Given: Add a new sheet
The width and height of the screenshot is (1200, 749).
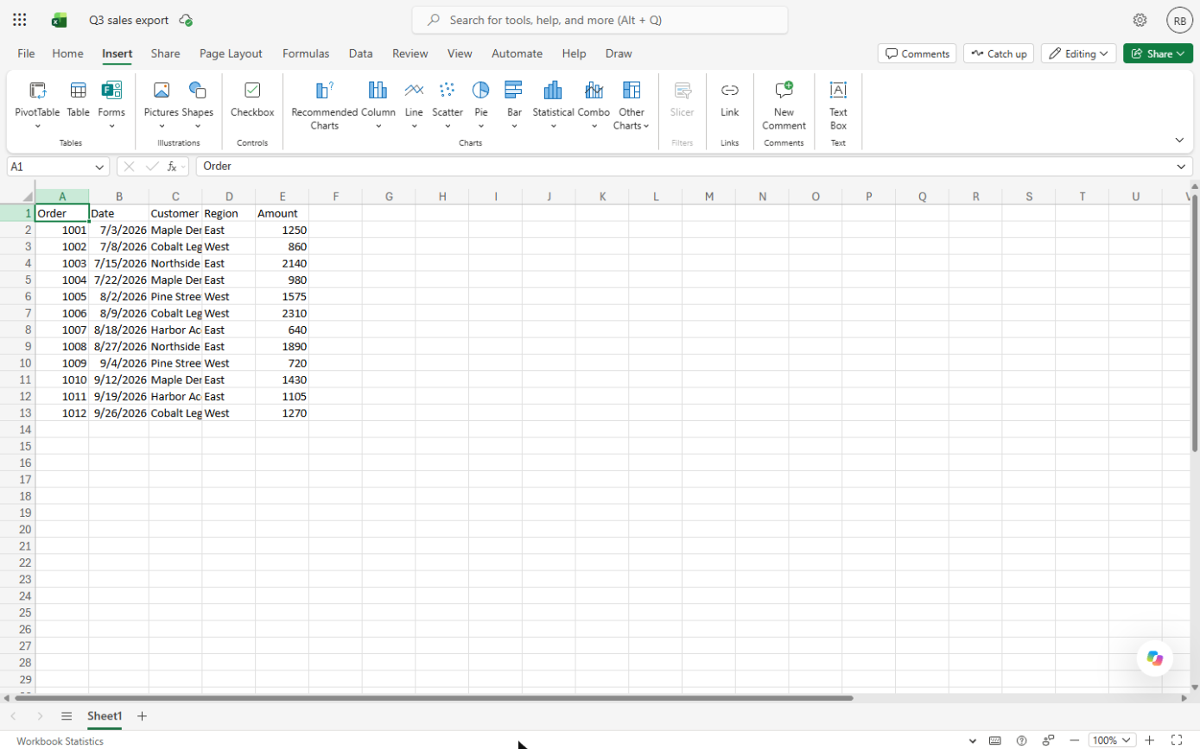Looking at the screenshot, I should coord(143,716).
